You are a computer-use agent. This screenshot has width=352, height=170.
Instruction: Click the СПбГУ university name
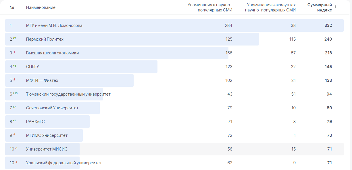(32, 67)
